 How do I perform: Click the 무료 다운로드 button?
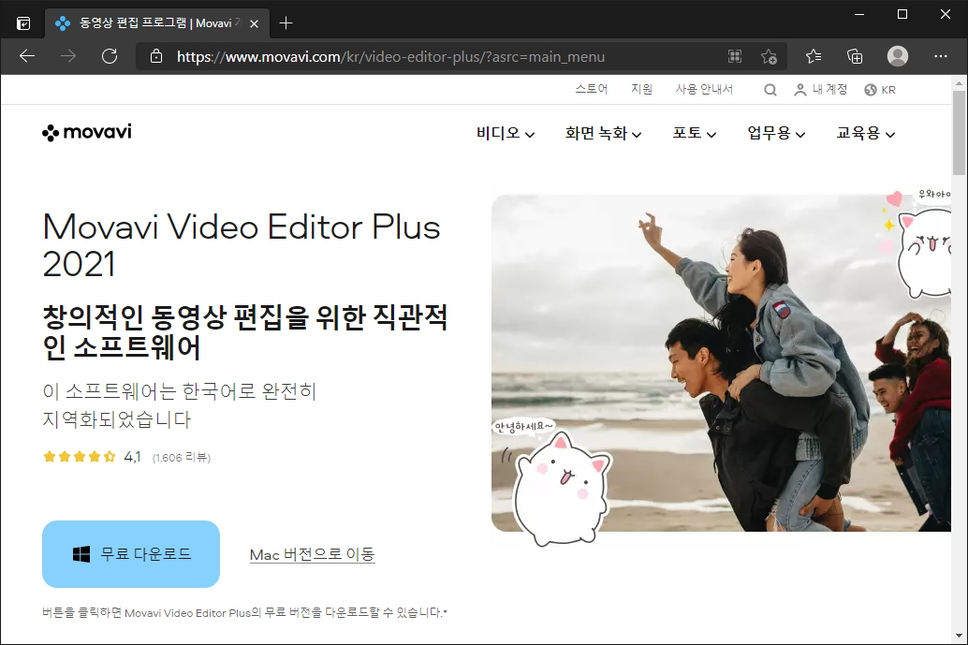pos(131,553)
